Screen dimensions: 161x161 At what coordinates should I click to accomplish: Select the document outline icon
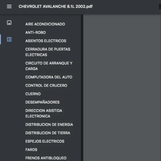[x=9, y=39]
